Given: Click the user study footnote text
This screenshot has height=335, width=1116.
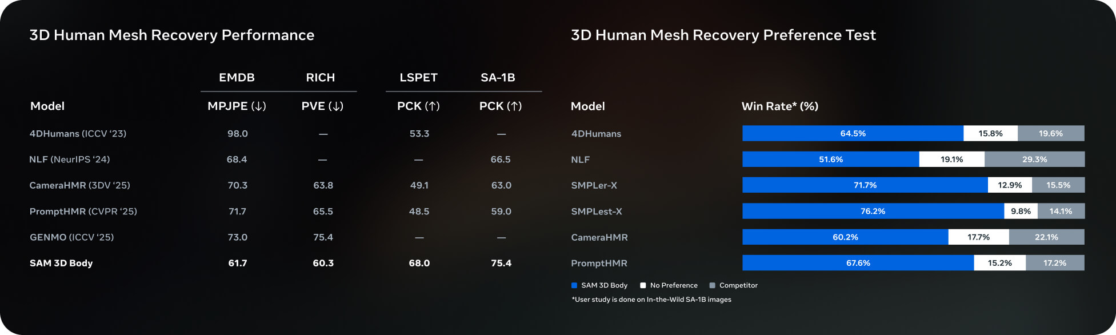Looking at the screenshot, I should click(x=651, y=300).
